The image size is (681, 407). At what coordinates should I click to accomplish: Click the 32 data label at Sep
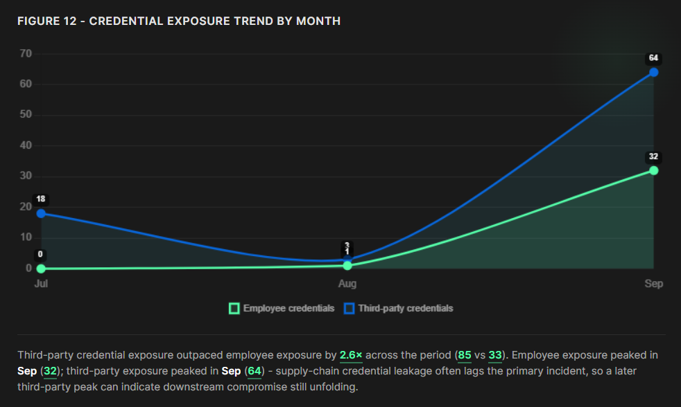point(654,156)
